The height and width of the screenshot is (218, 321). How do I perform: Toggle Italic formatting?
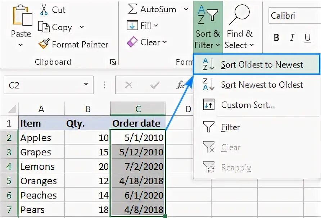point(292,38)
